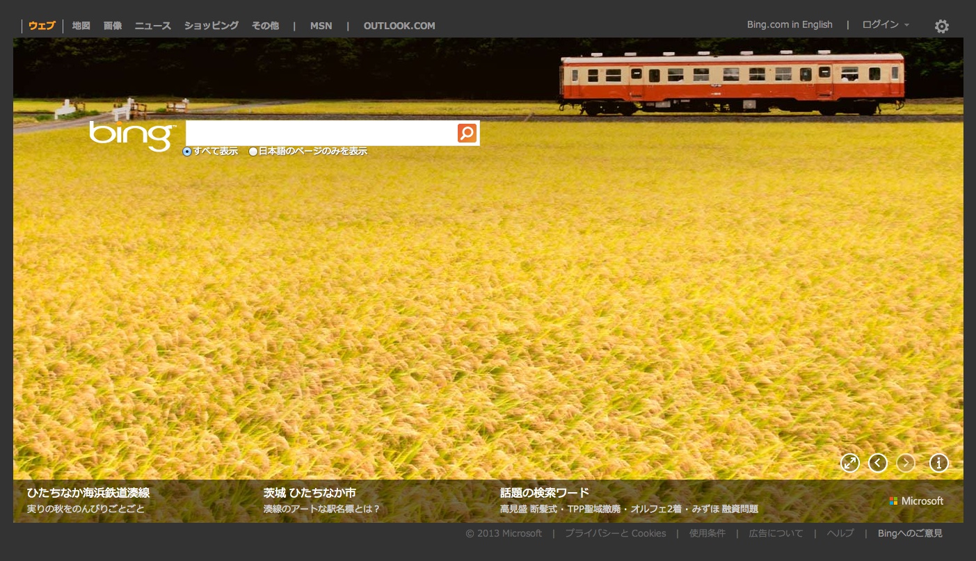Click inside the Bing search box
Image resolution: width=976 pixels, height=561 pixels.
tap(320, 133)
